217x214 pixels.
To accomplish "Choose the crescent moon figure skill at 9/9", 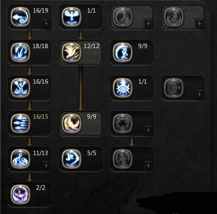I will tap(122, 53).
